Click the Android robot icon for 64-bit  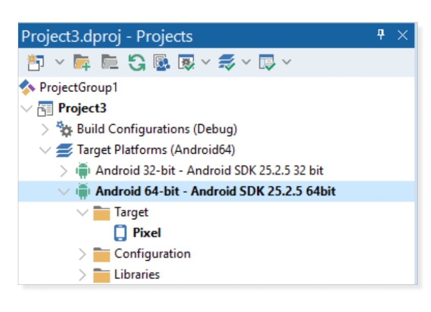pos(83,191)
